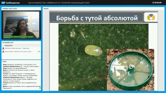Collapse the PRESENTERS group arrow

click(x=3, y=46)
